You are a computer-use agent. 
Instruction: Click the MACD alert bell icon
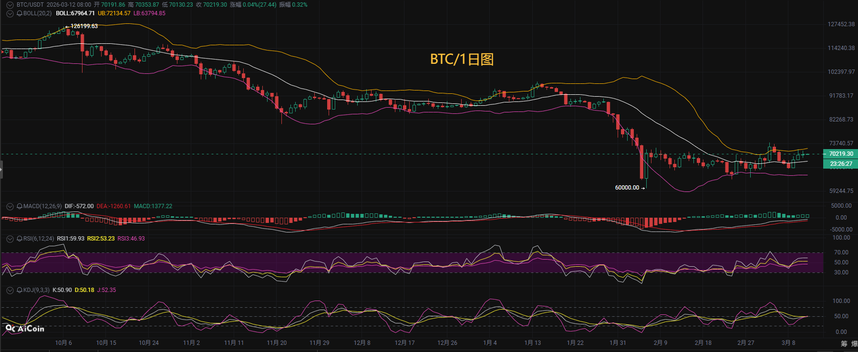[20, 206]
